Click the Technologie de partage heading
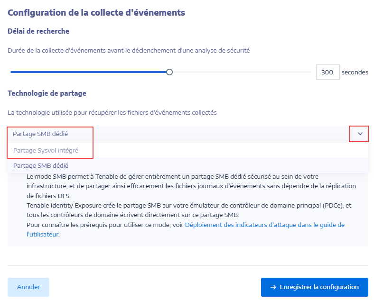Screen dimensions: 374x300 [47, 93]
